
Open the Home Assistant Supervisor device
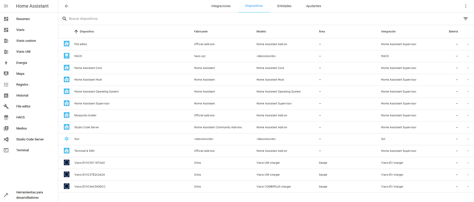266,103
